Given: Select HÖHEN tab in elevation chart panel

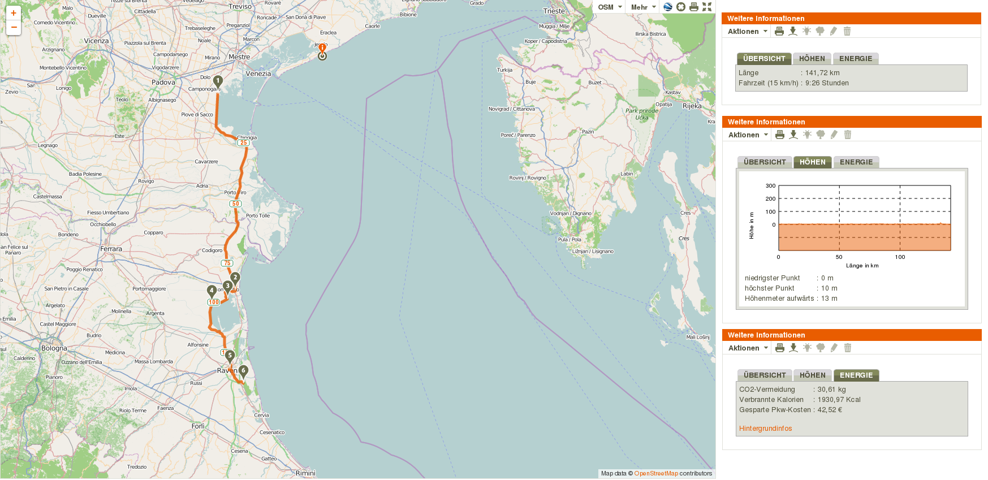Looking at the screenshot, I should 813,162.
